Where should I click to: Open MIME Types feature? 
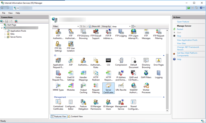tap(58, 87)
